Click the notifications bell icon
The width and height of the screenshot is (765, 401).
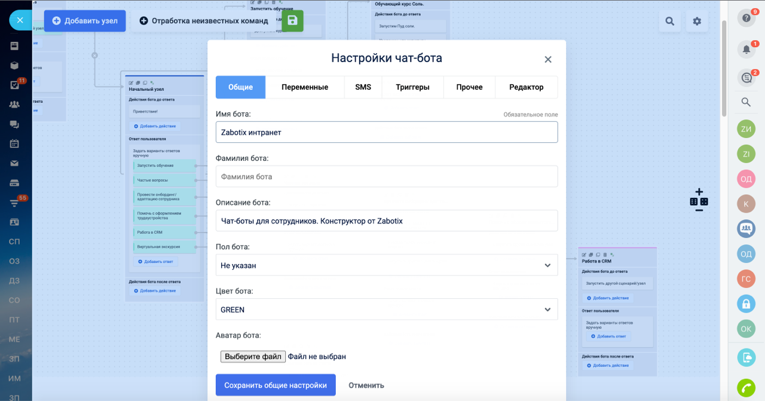pyautogui.click(x=746, y=49)
